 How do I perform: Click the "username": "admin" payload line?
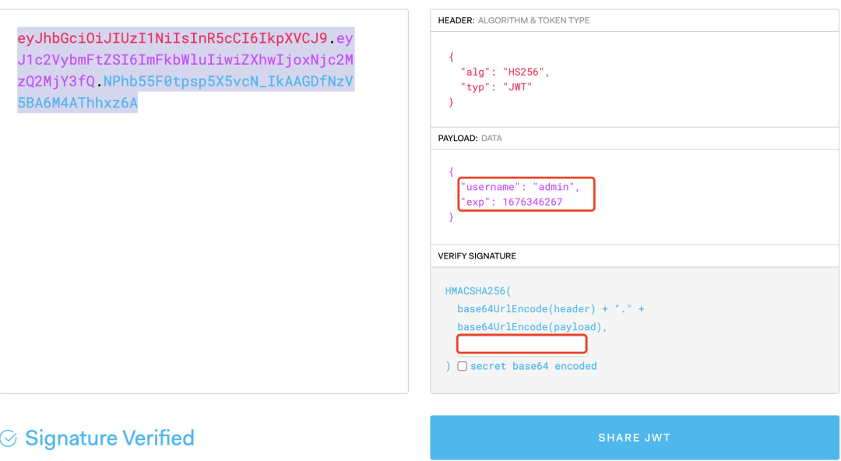tap(519, 187)
